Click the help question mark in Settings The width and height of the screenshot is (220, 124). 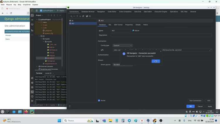[x=70, y=106]
